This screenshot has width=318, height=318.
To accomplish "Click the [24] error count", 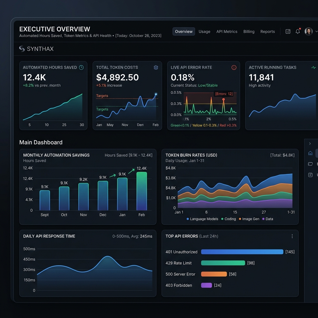I will click(218, 285).
